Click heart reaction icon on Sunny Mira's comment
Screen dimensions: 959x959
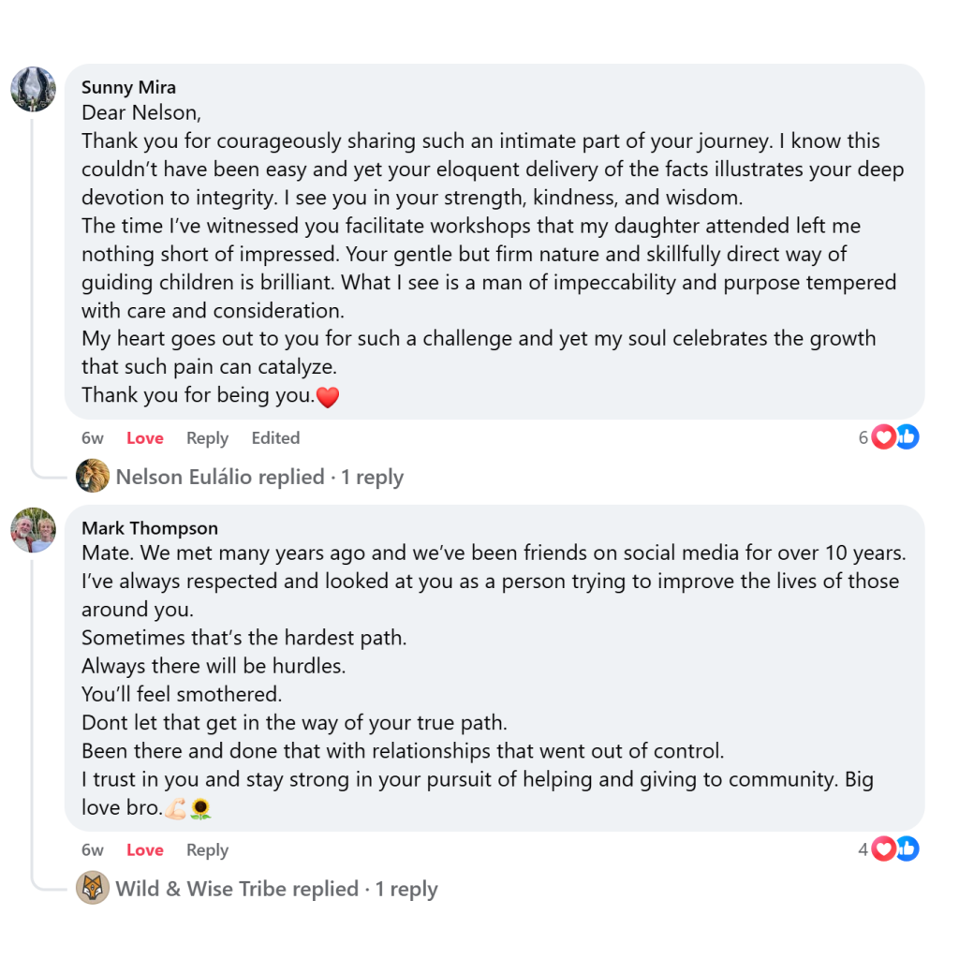click(883, 436)
